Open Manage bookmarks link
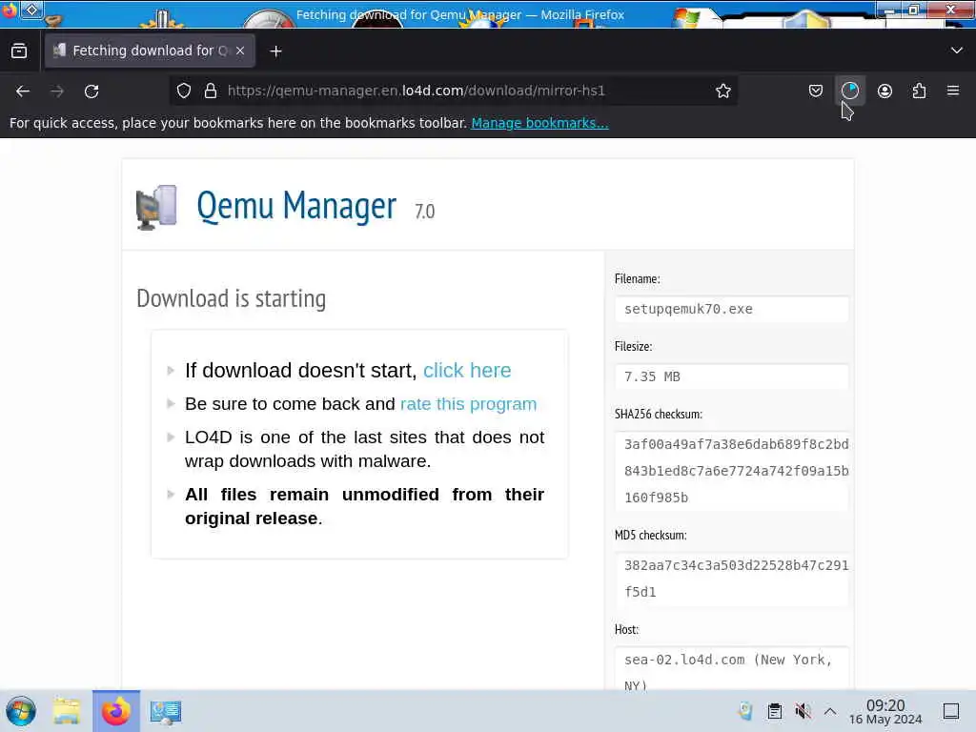Image resolution: width=976 pixels, height=732 pixels. click(539, 123)
